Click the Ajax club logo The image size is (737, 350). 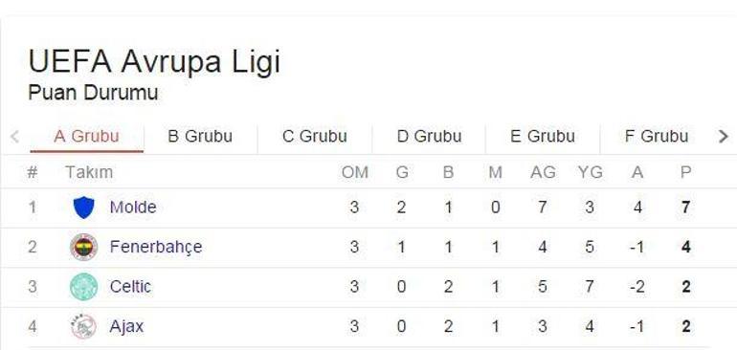83,326
